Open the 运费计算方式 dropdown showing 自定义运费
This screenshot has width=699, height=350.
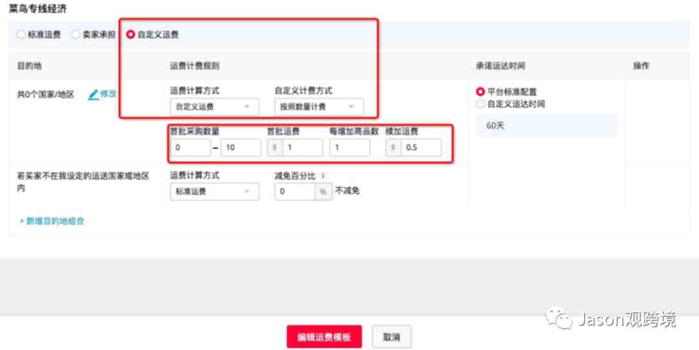(214, 107)
